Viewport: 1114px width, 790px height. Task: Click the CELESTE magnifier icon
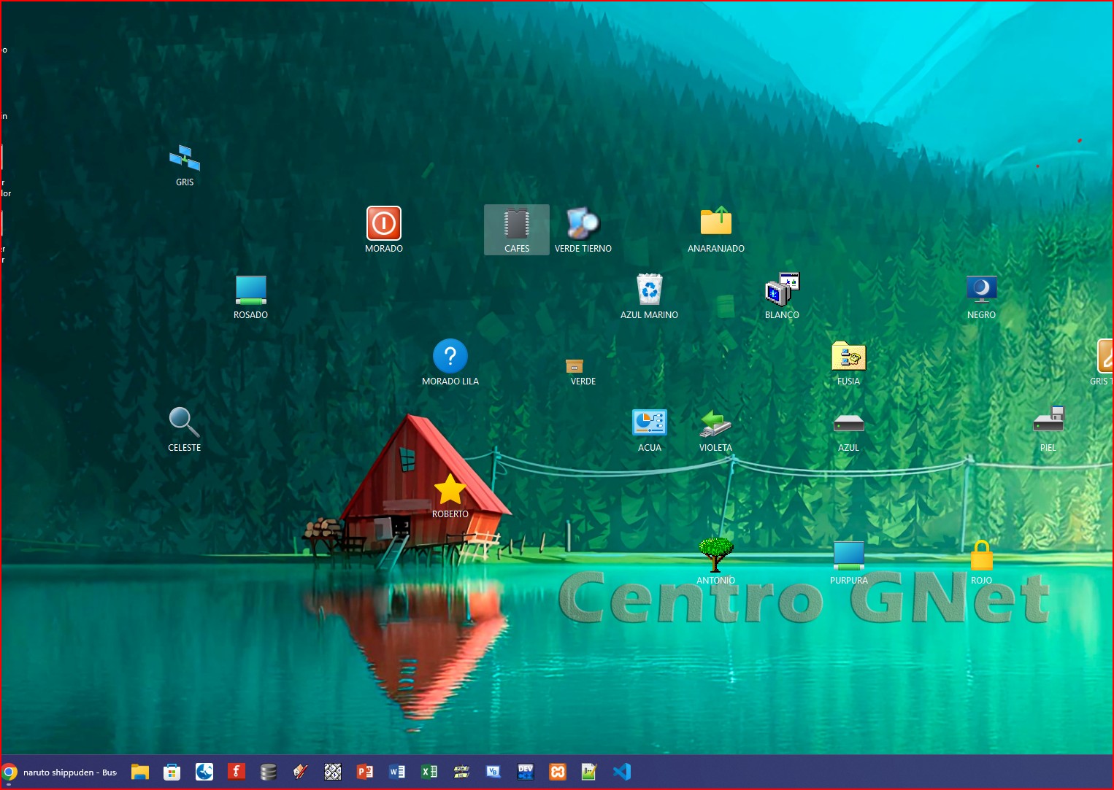184,422
